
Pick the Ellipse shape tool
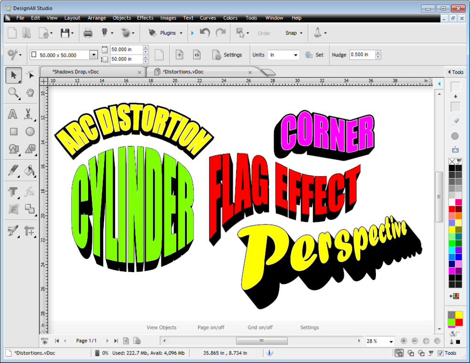[30, 132]
